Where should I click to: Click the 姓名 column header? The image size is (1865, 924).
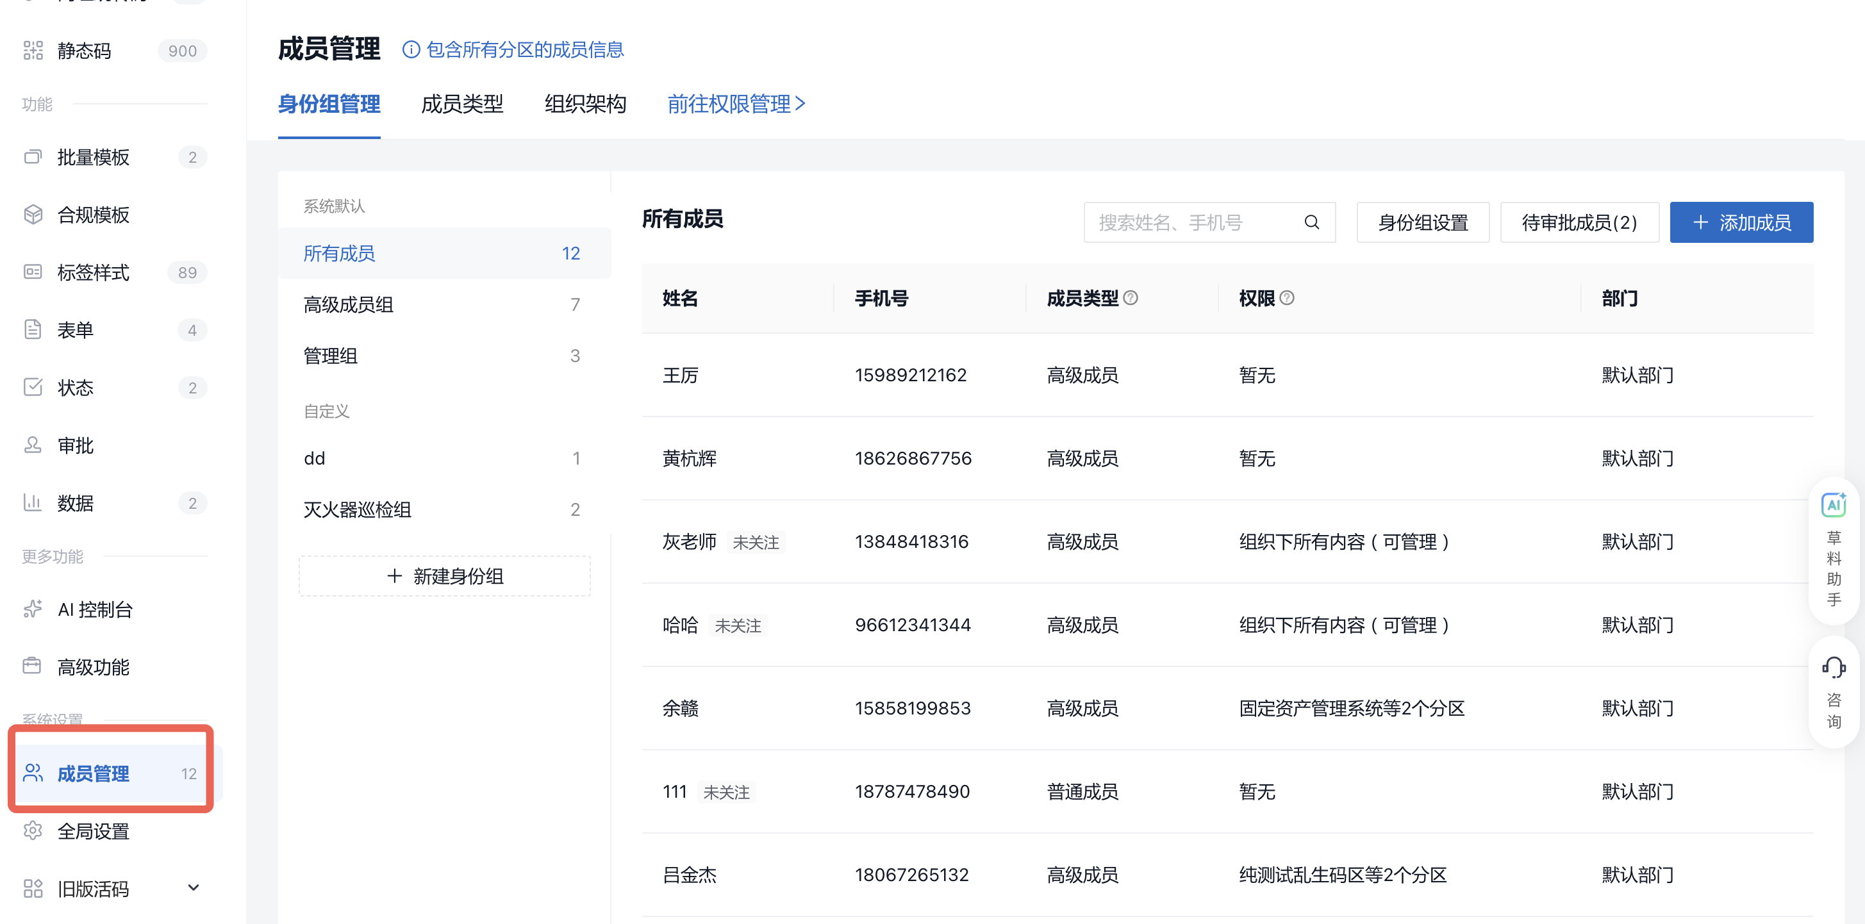click(x=680, y=299)
